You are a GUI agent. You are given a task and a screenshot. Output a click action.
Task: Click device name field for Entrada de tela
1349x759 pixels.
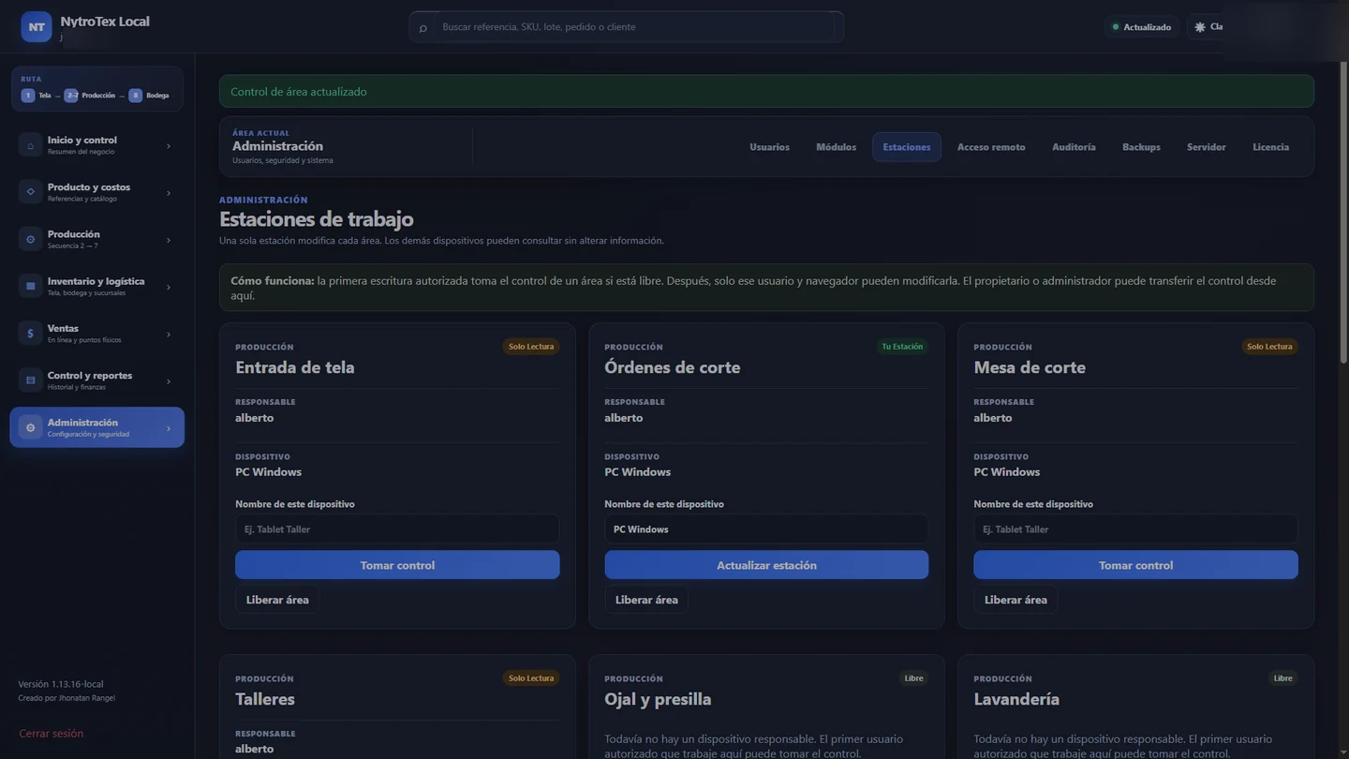pos(397,529)
